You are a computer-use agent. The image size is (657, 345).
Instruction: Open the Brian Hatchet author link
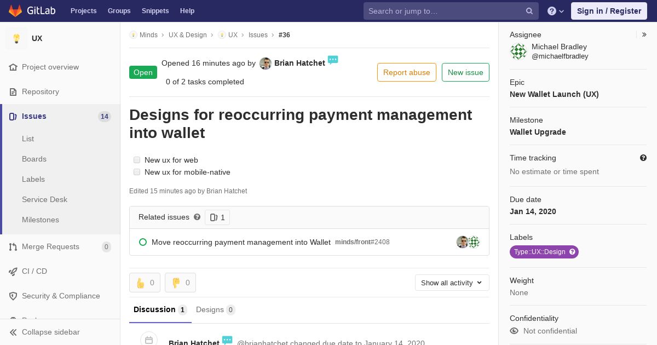[x=299, y=63]
